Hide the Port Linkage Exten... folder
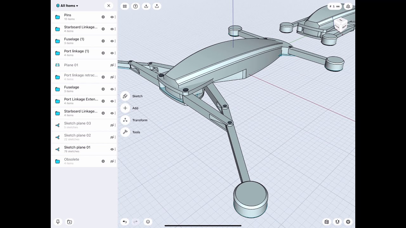 pos(112,101)
